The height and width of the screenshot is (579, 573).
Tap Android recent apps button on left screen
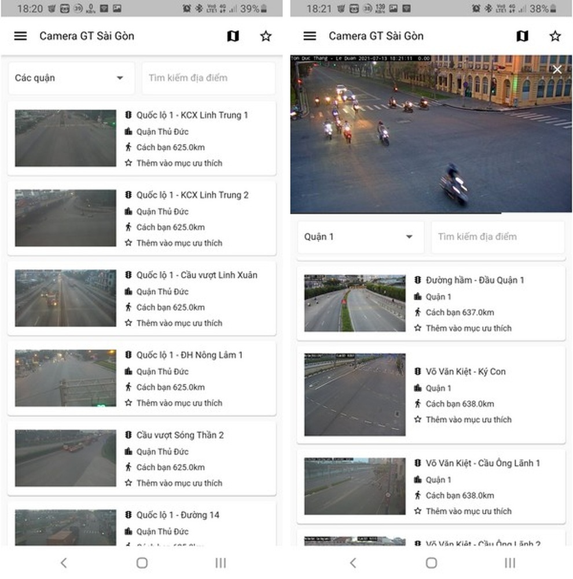[221, 563]
